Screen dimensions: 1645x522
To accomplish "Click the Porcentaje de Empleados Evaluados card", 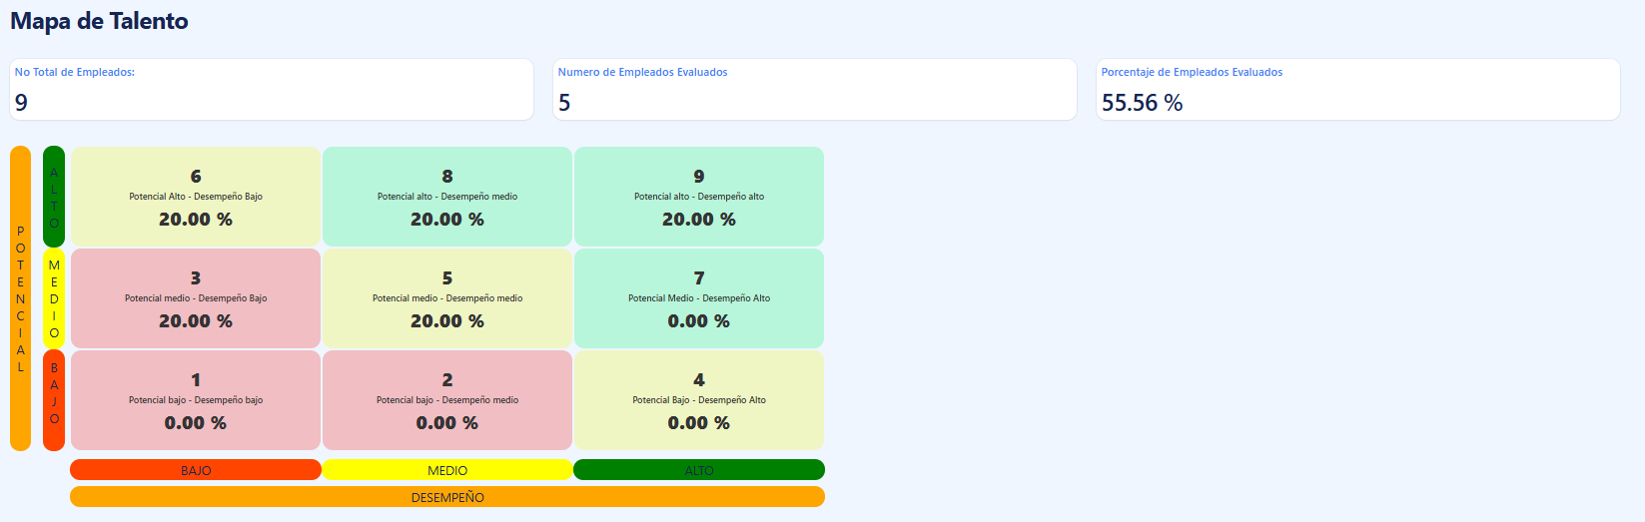I will point(1357,90).
